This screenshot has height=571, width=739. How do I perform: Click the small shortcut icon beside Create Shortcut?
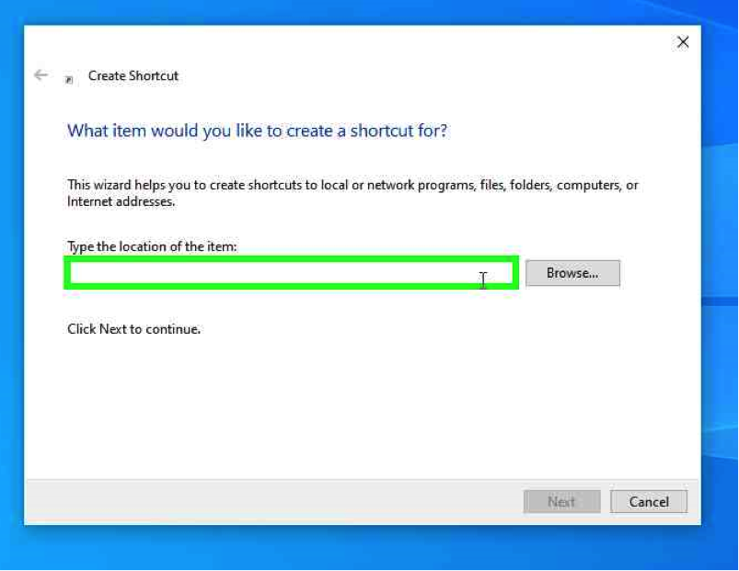69,79
